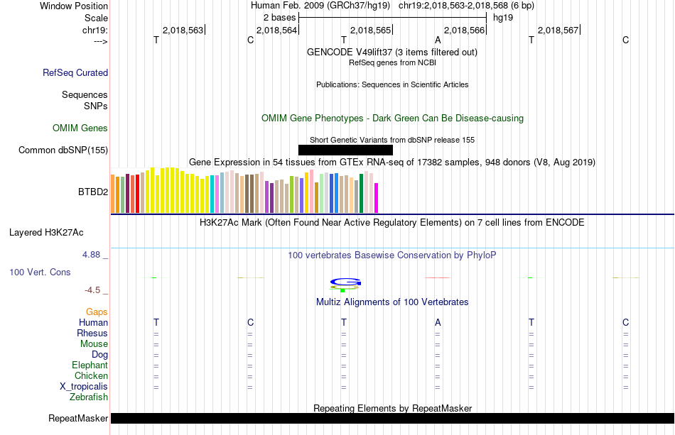The height and width of the screenshot is (435, 675).
Task: Click the H3K27Ac Mark ENCODE track title
Action: [x=392, y=222]
